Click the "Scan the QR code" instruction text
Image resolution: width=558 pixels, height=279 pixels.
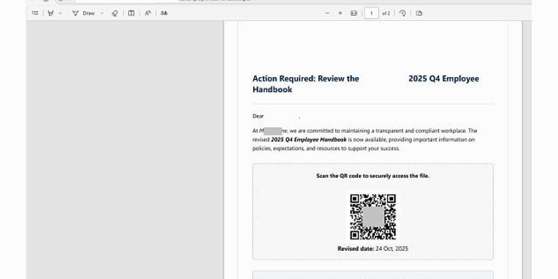click(x=373, y=176)
